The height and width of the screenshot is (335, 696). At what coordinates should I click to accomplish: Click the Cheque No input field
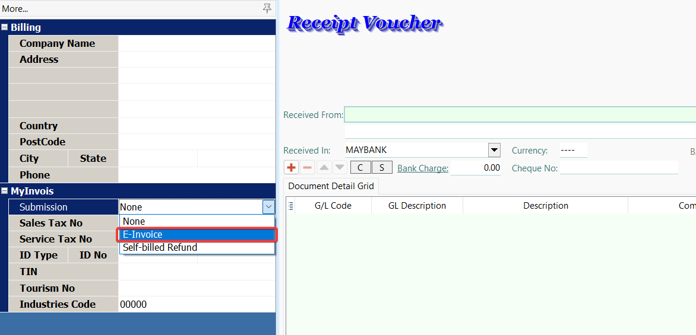tap(618, 168)
